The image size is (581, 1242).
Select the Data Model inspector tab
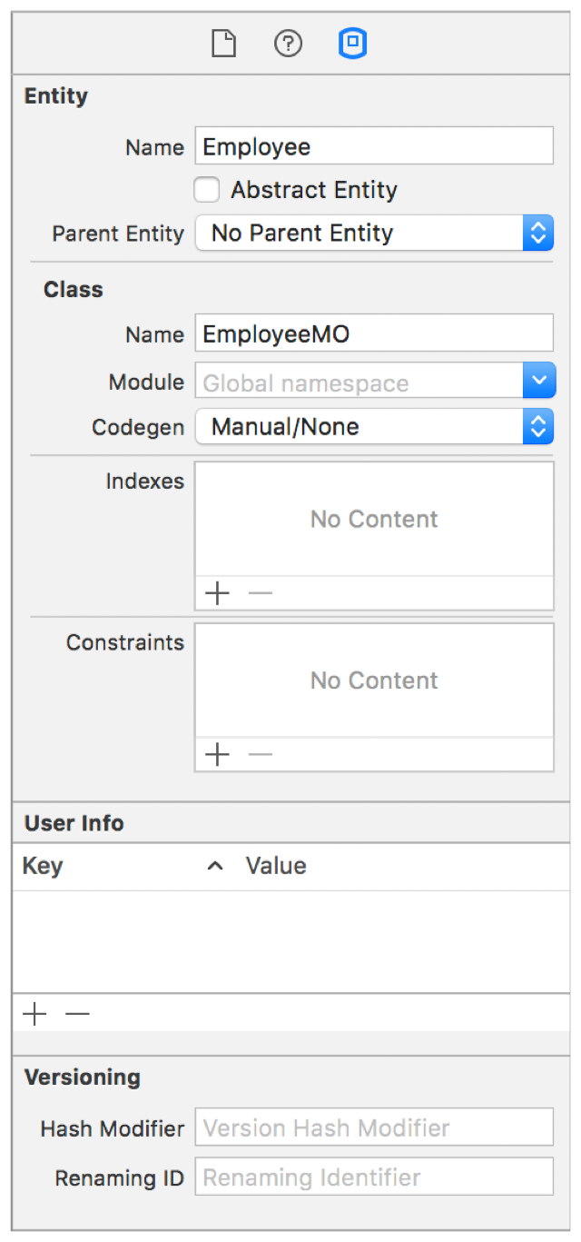tap(352, 44)
